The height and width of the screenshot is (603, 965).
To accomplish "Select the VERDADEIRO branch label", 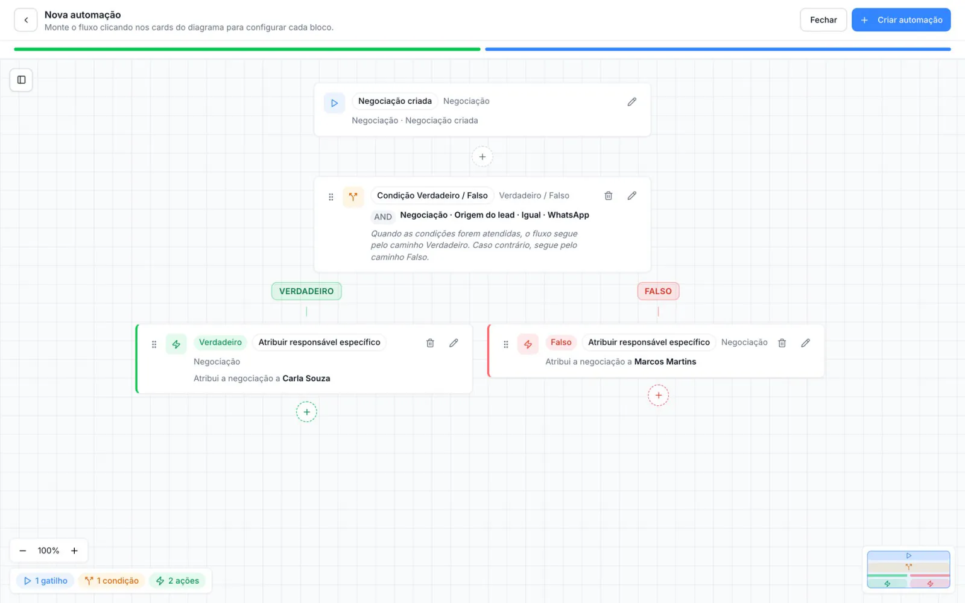I will coord(306,291).
